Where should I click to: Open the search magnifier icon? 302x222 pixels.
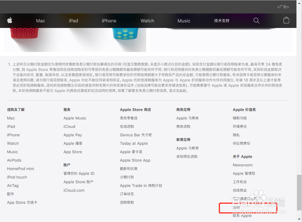256,20
